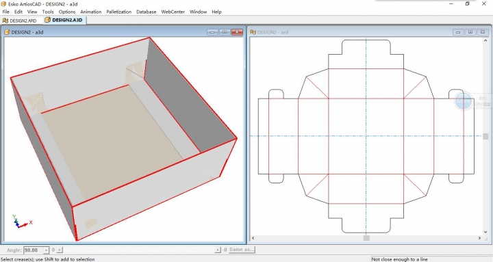Minimize the DESIGN2 - ard sub-window
Viewport: 493px width, 262px height.
(458, 32)
